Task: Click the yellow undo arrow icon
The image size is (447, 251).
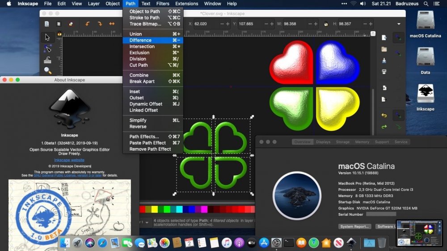Action: (x=384, y=115)
